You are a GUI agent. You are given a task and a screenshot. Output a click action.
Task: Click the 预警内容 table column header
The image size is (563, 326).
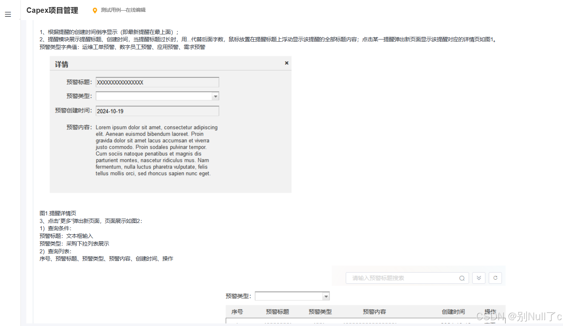pyautogui.click(x=374, y=311)
